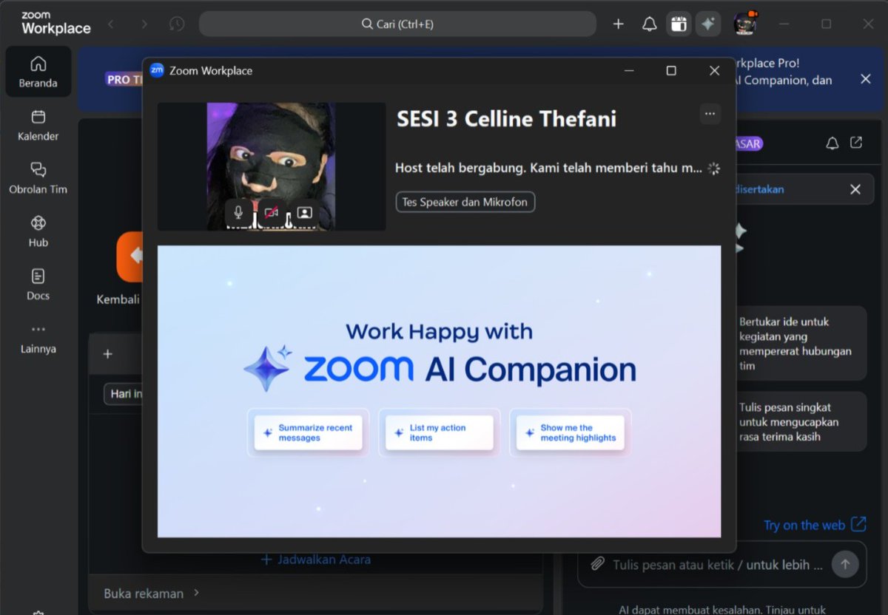Send message with arrow button

coord(845,565)
